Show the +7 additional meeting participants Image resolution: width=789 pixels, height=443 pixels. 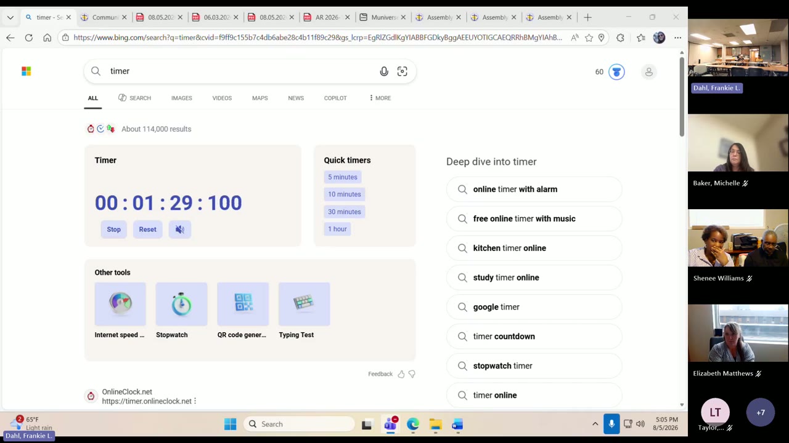click(x=761, y=413)
